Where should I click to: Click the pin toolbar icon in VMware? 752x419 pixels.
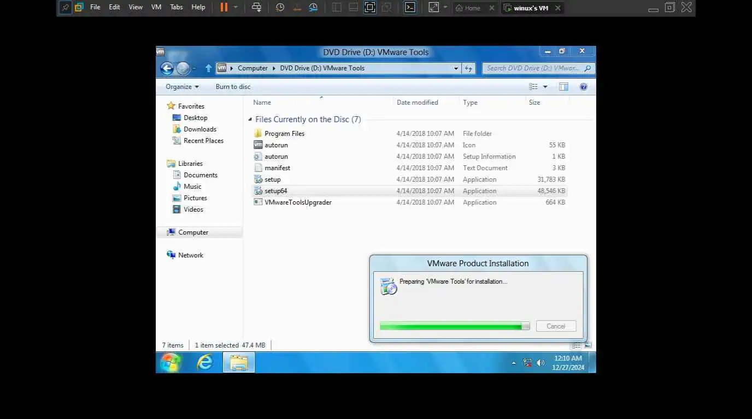(x=65, y=8)
